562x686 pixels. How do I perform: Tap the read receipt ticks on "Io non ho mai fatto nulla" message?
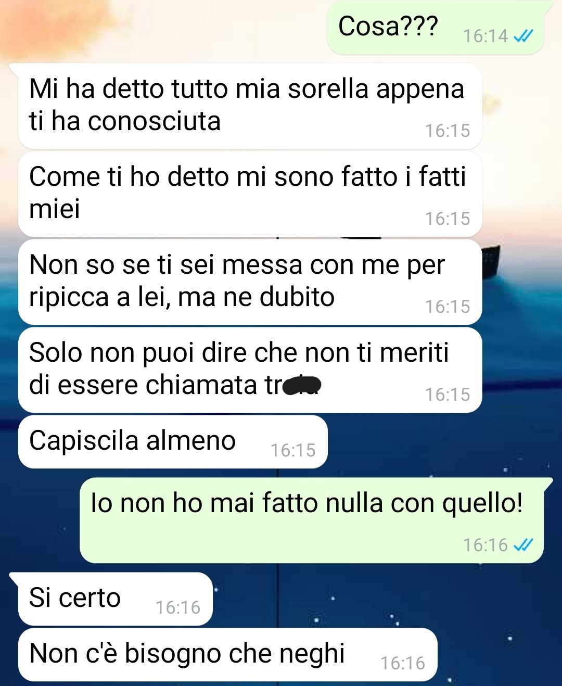click(x=523, y=545)
